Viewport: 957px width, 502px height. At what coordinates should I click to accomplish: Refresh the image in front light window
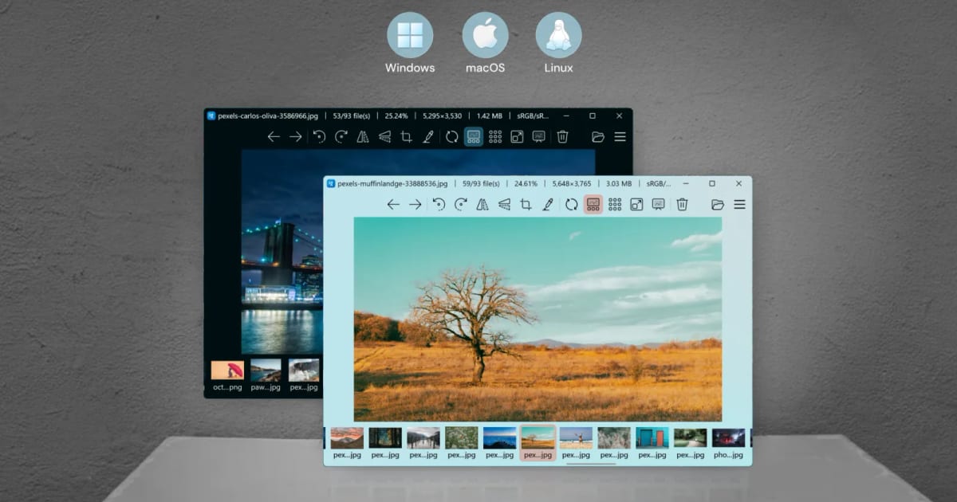click(572, 205)
